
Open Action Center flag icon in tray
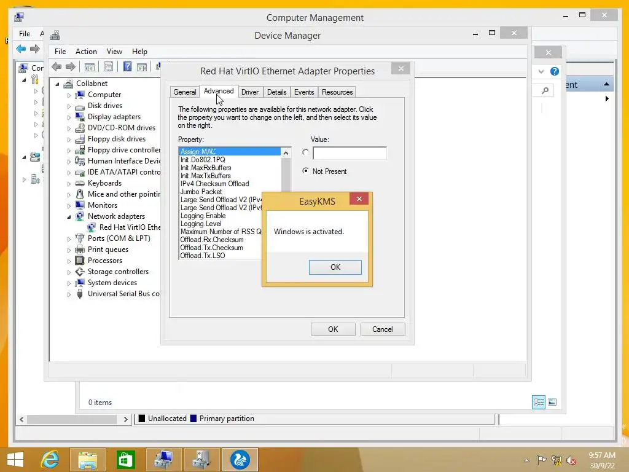click(541, 460)
